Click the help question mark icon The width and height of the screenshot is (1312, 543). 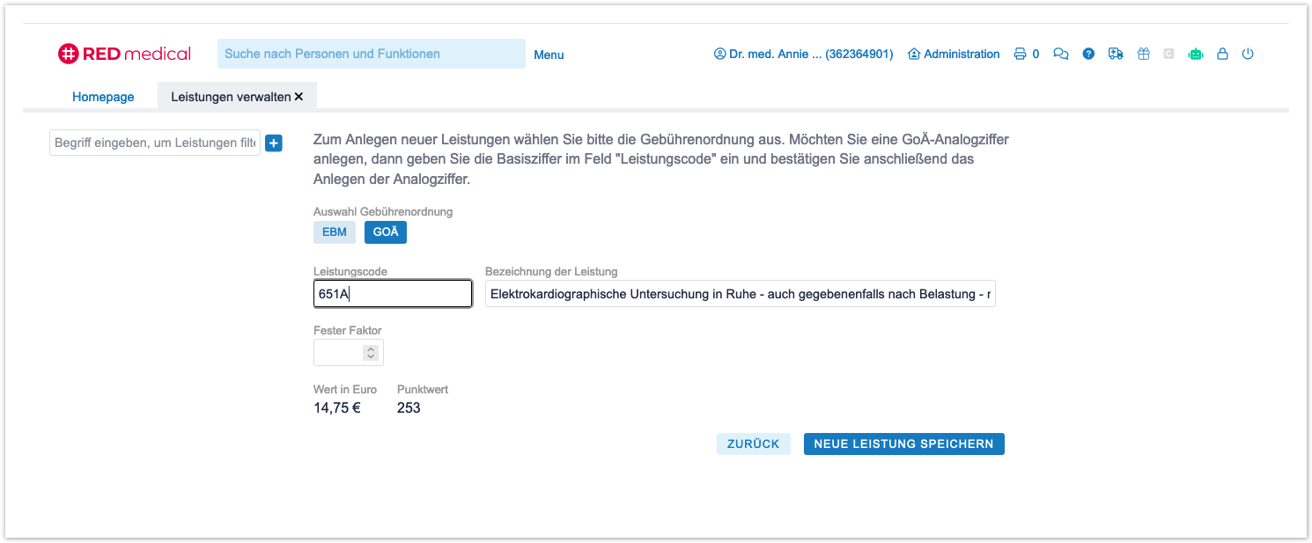[x=1088, y=54]
